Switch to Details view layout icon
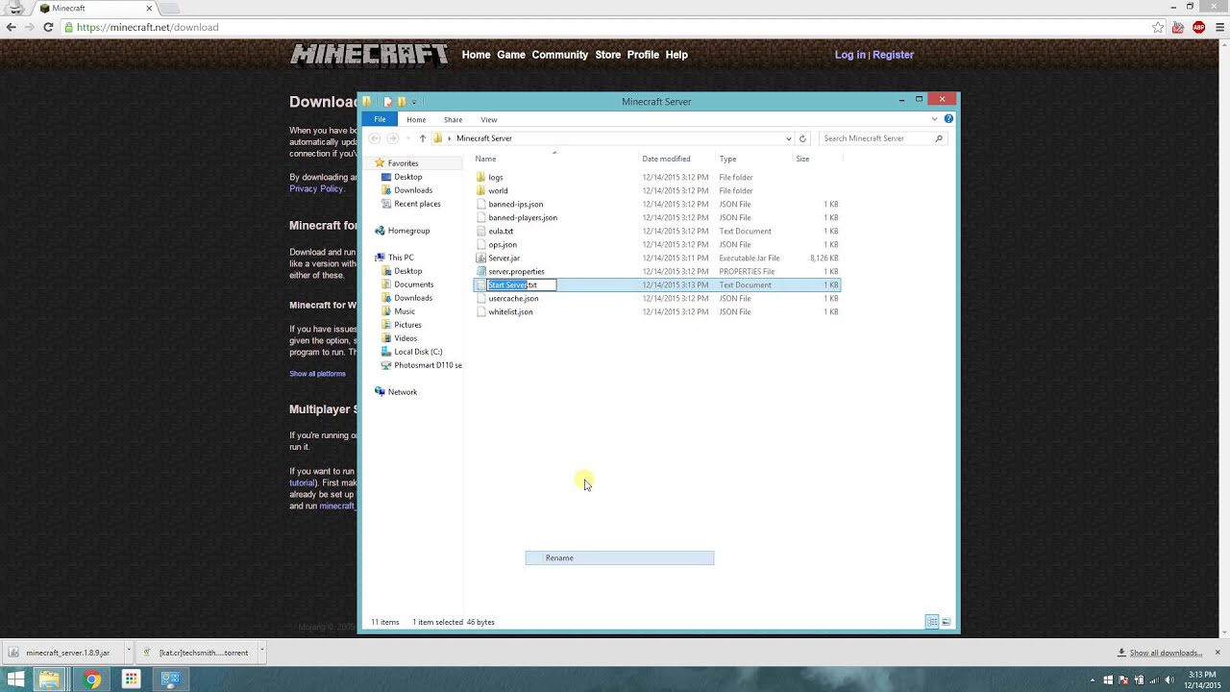 coord(932,622)
